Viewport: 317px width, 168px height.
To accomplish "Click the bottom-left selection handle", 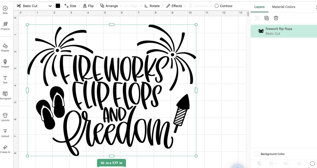I will [27, 156].
